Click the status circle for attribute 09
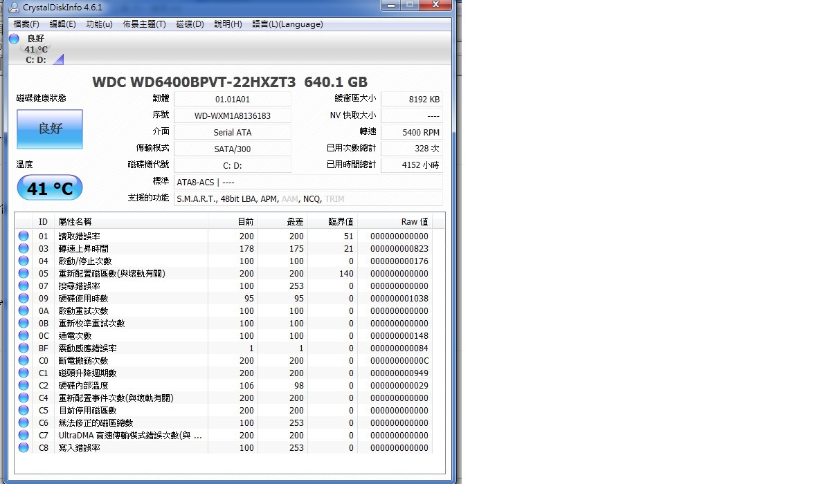This screenshot has height=484, width=830. point(24,298)
